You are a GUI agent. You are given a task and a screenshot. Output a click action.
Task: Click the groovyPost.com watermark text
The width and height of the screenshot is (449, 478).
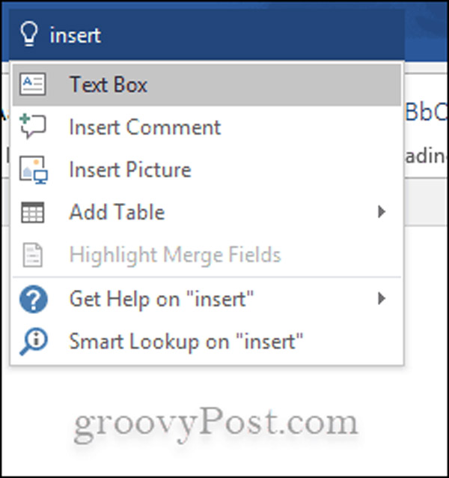[216, 424]
